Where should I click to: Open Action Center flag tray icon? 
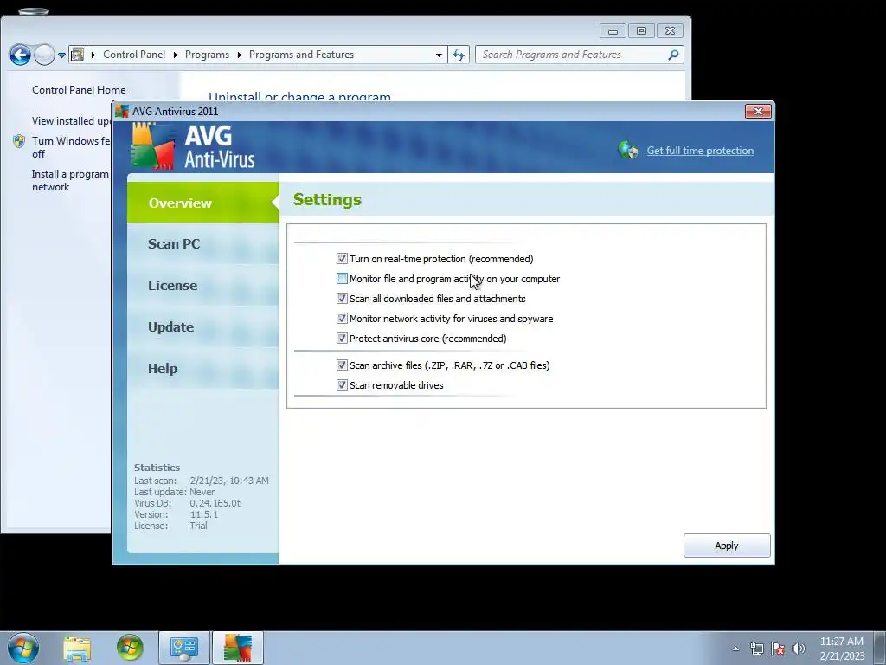(x=778, y=649)
